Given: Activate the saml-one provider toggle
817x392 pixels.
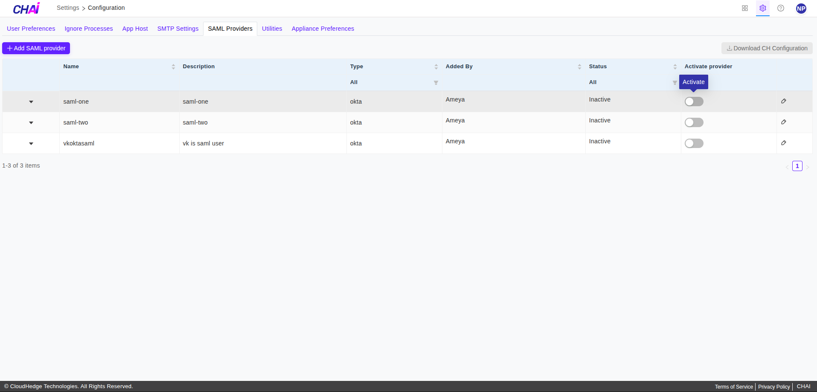Looking at the screenshot, I should 694,102.
